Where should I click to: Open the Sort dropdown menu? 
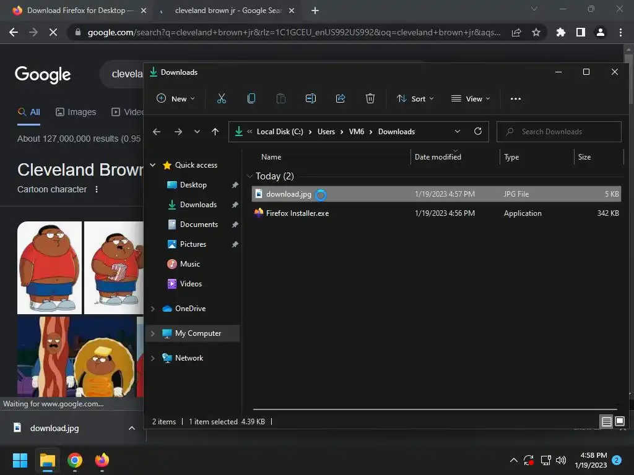point(415,98)
